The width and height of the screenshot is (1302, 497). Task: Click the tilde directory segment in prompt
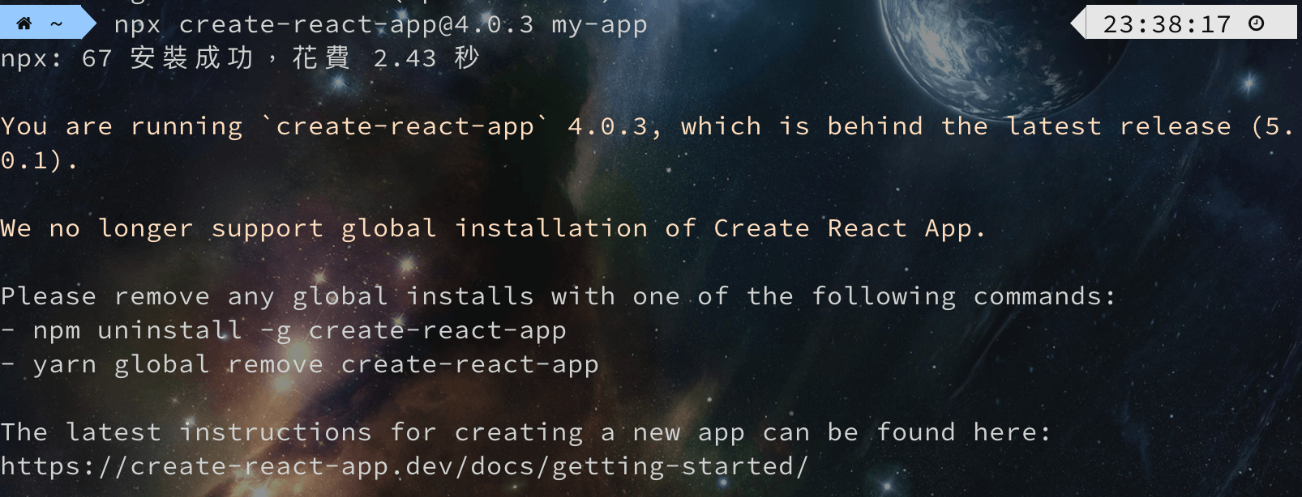(57, 24)
